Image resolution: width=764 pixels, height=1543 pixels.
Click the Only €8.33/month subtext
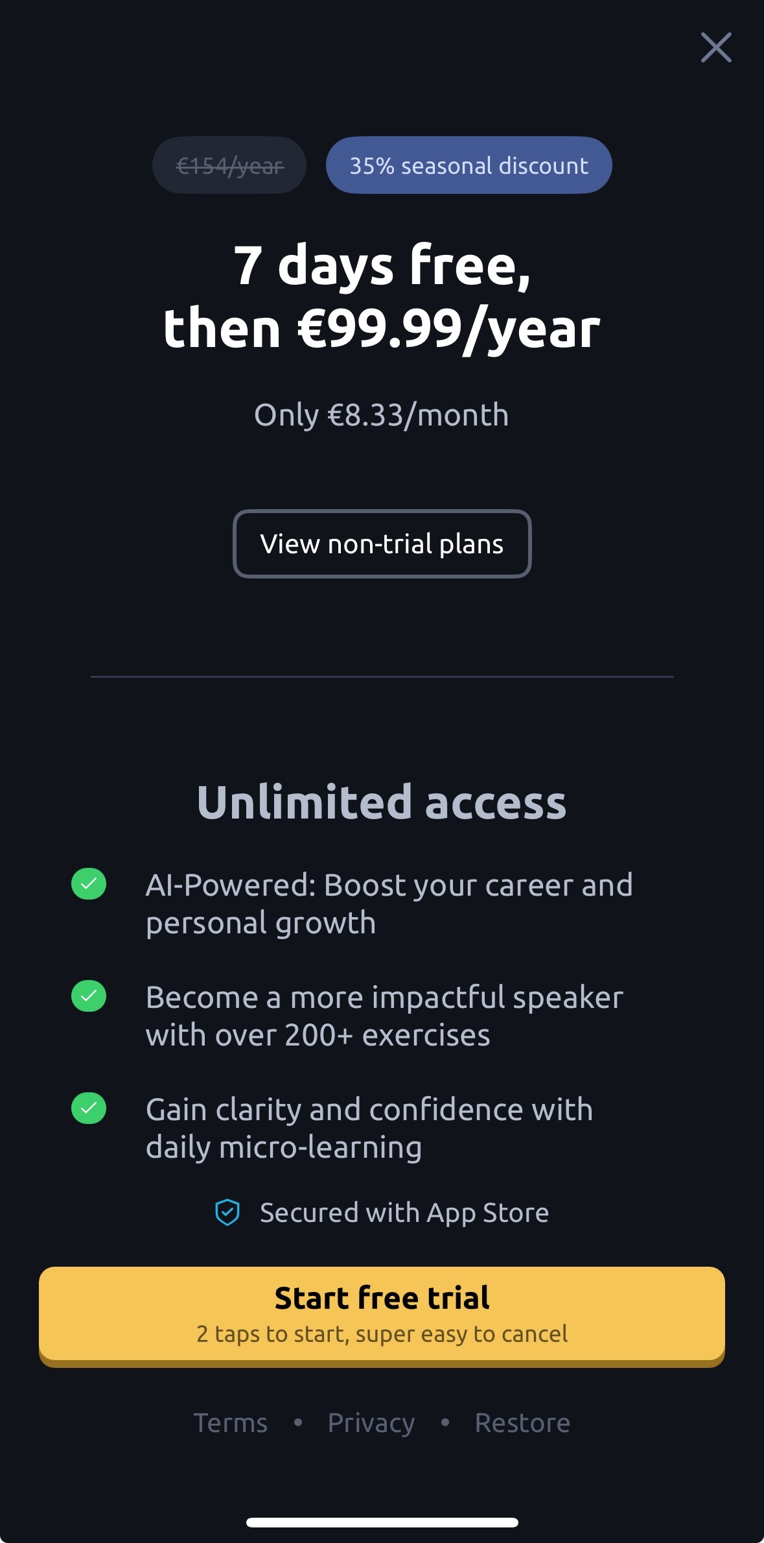coord(381,414)
